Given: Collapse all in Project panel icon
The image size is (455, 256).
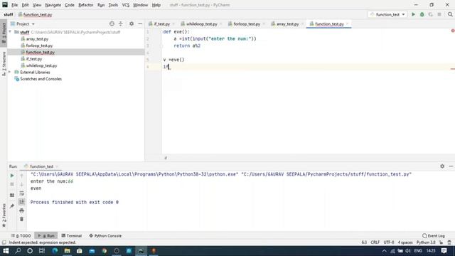Looking at the screenshot, I should coord(121,23).
